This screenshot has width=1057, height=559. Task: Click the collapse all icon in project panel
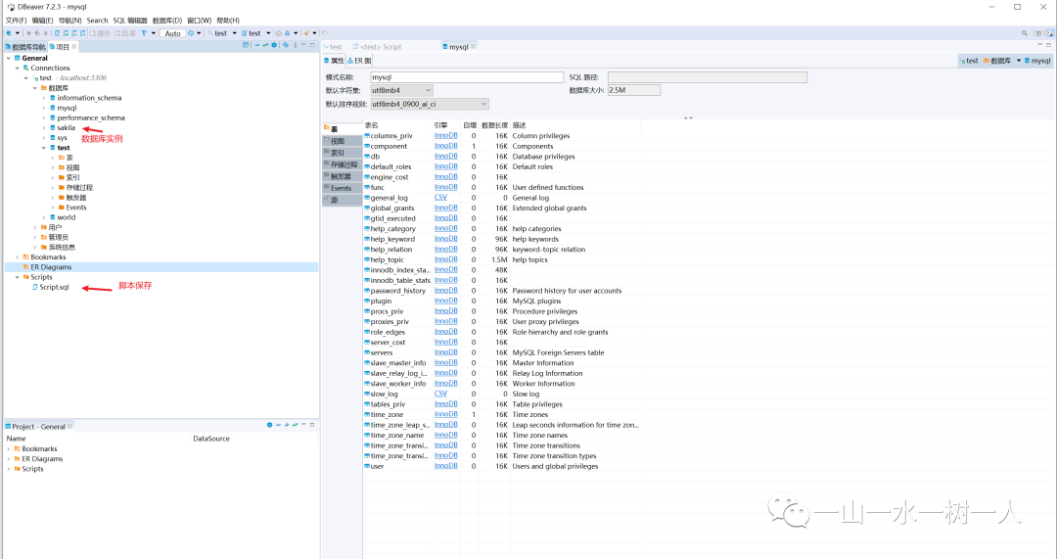point(257,45)
